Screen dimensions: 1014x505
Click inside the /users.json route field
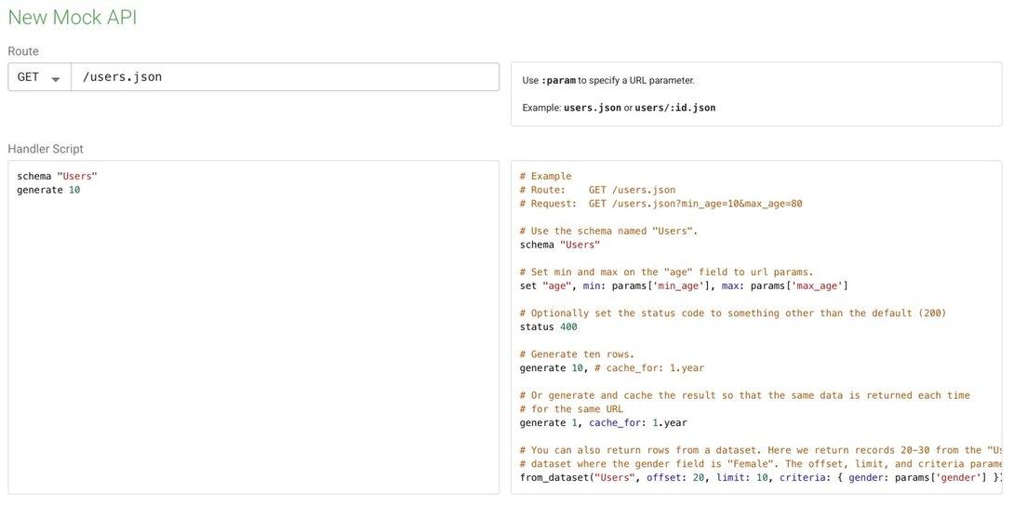click(x=284, y=77)
